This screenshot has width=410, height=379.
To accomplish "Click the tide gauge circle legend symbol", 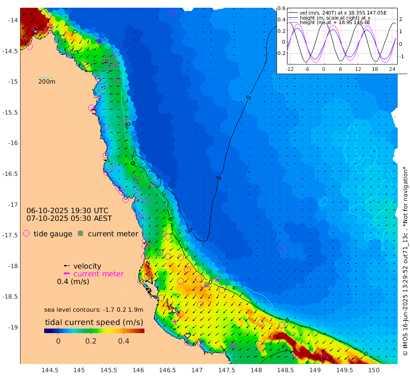I will tap(26, 234).
